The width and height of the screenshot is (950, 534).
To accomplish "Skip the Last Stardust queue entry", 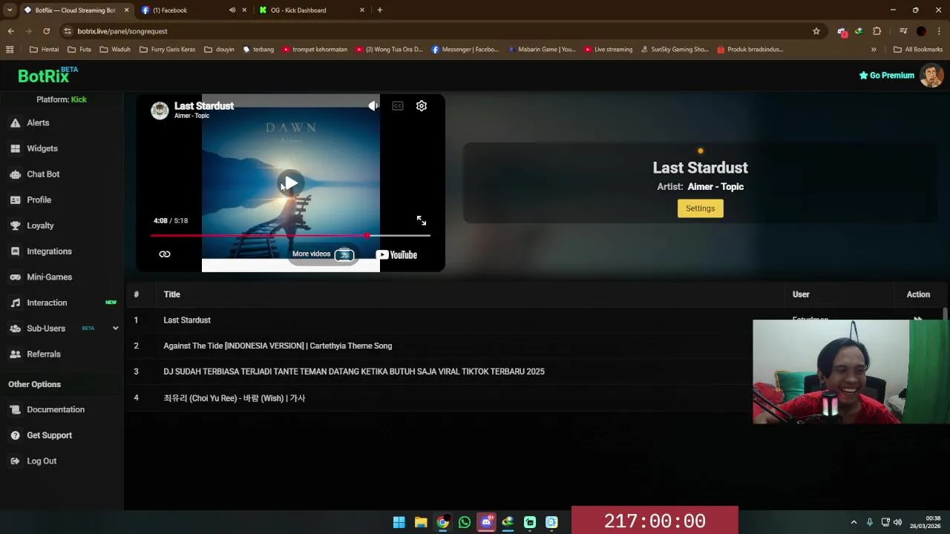I will point(918,320).
